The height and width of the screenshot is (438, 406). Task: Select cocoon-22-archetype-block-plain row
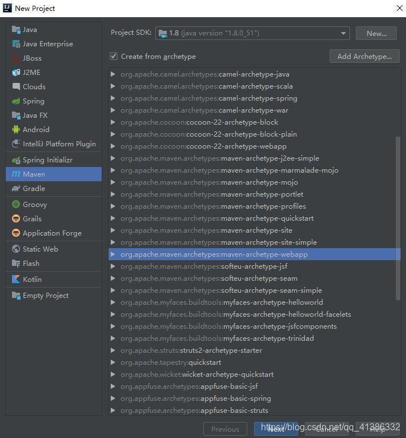tap(254, 134)
